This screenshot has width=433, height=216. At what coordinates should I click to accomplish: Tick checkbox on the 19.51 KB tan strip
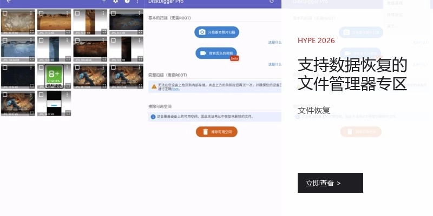[77, 13]
